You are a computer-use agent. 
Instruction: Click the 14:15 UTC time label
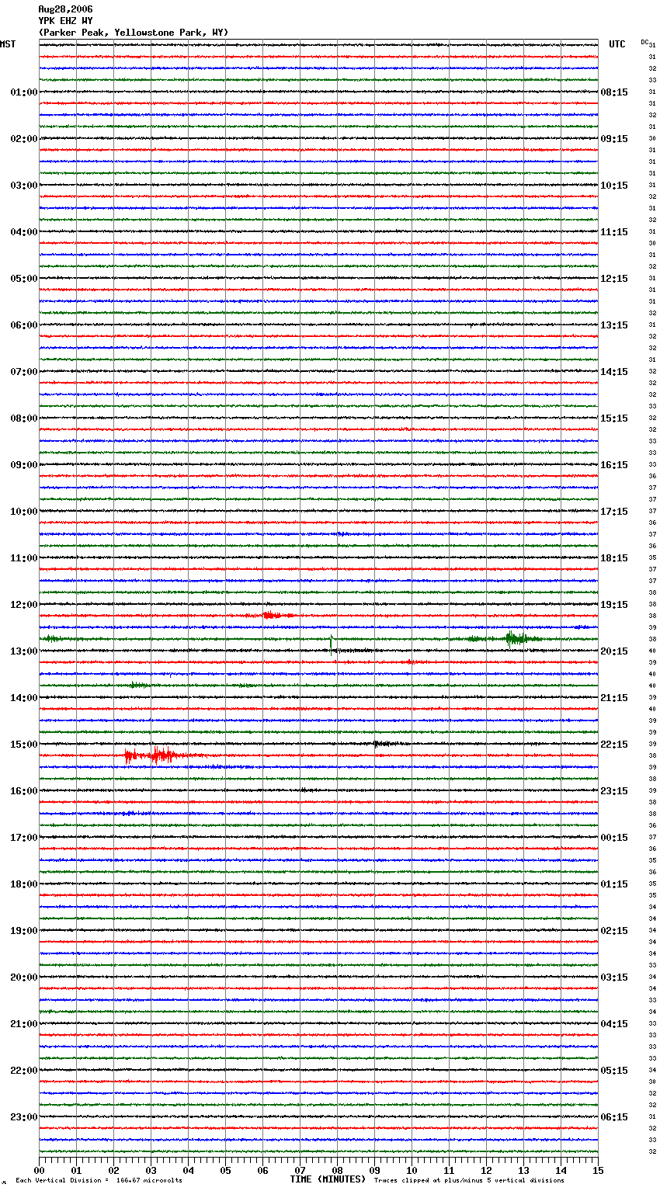pos(614,372)
